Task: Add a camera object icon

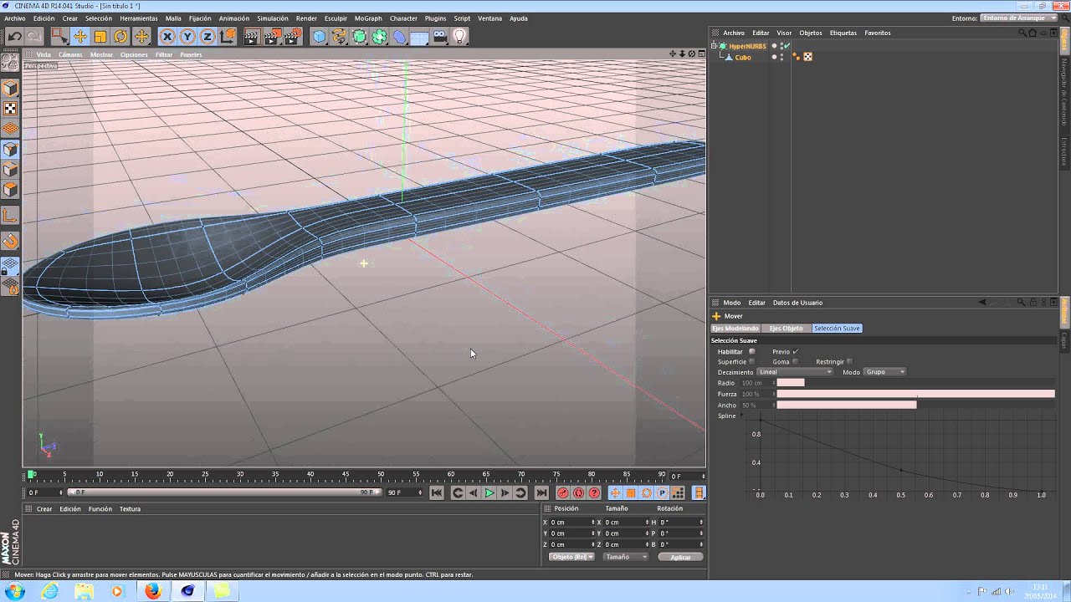Action: tap(439, 36)
